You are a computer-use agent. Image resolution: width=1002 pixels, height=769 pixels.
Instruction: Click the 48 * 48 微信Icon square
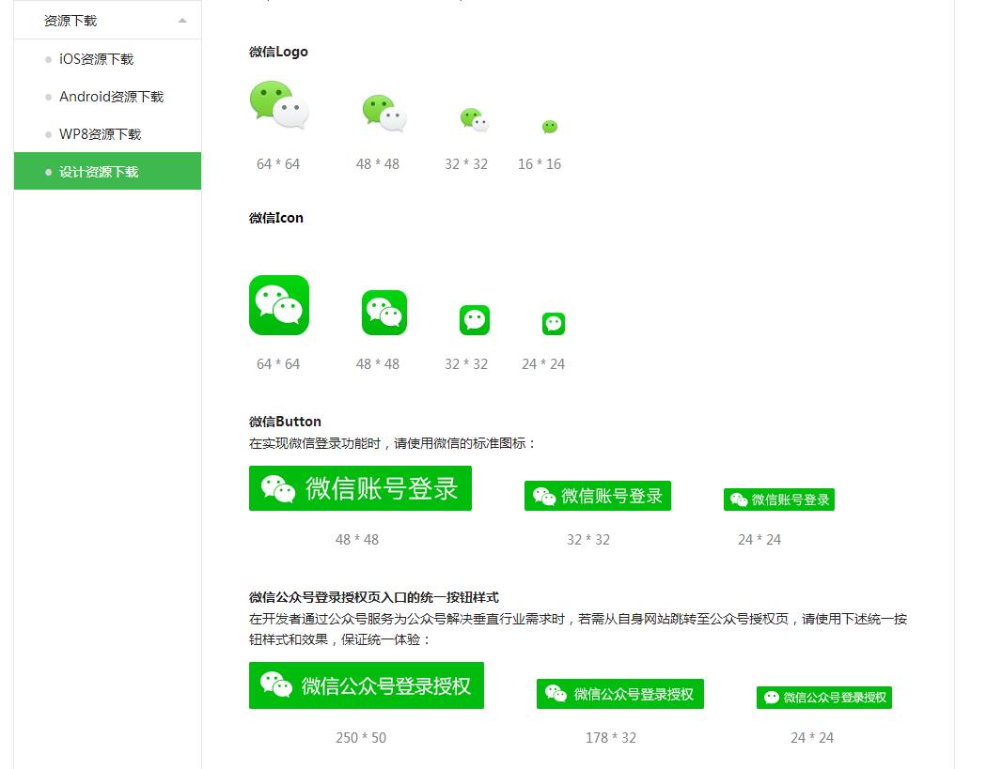click(384, 313)
